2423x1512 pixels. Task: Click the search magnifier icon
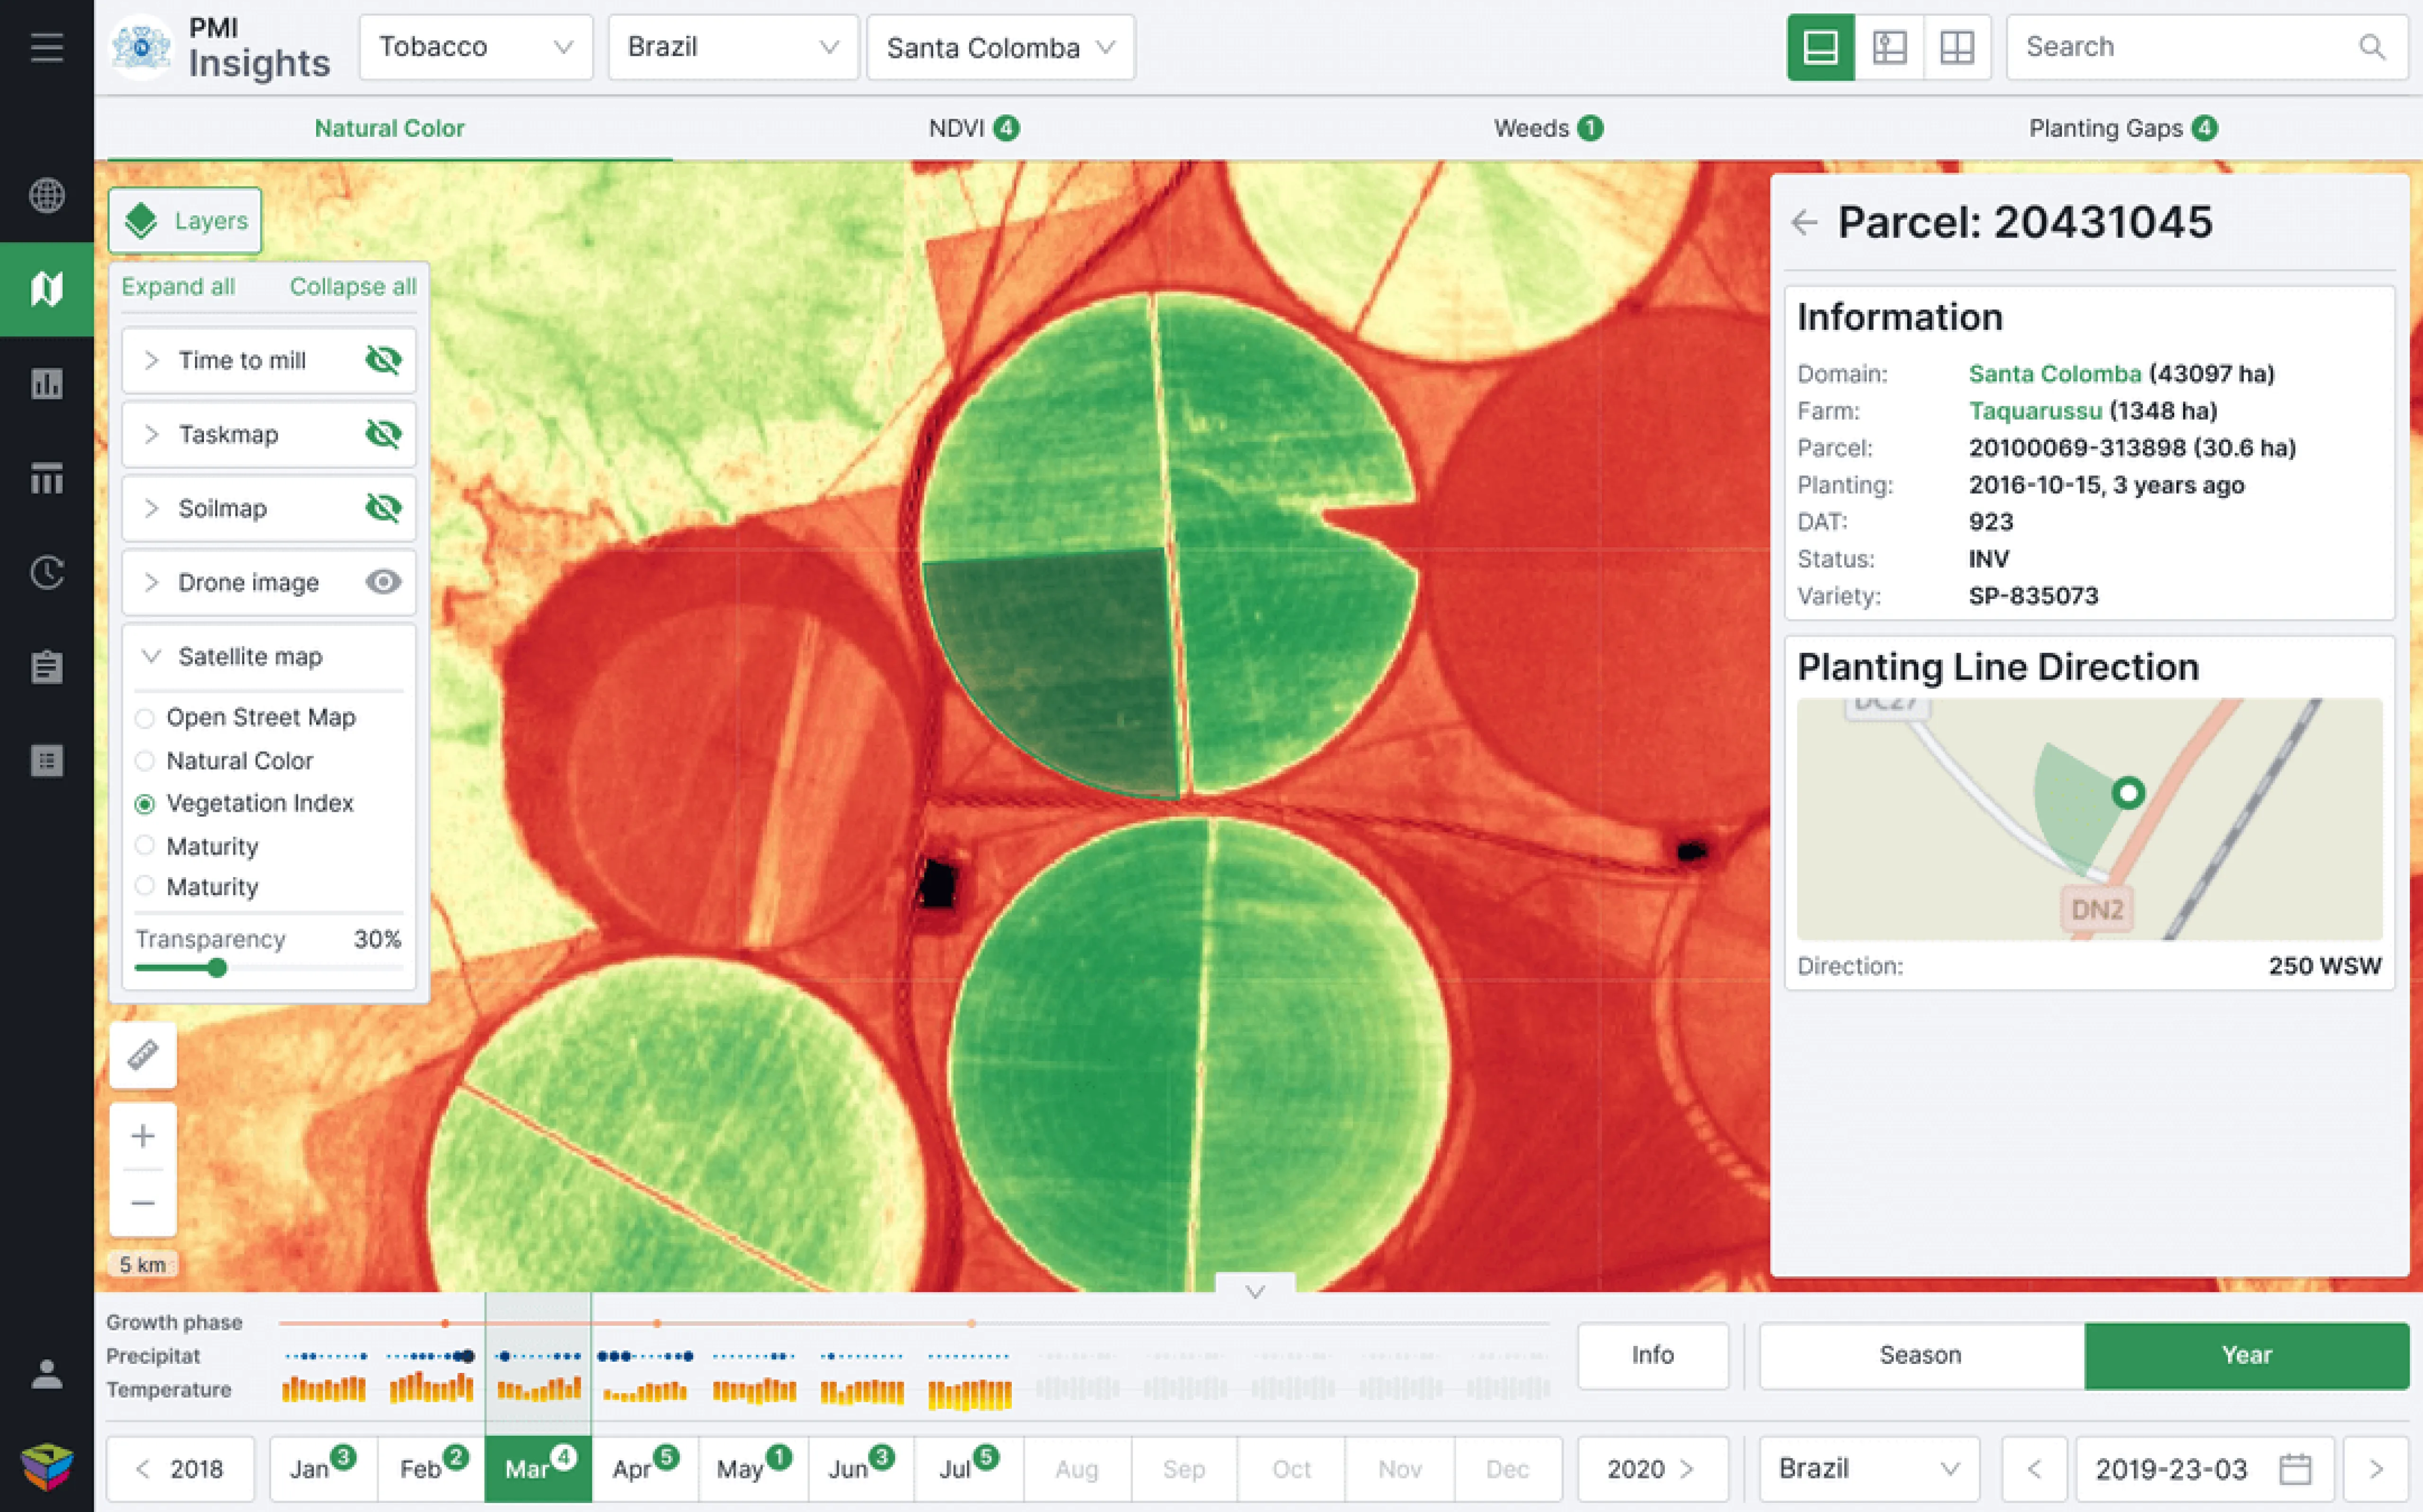(2372, 47)
